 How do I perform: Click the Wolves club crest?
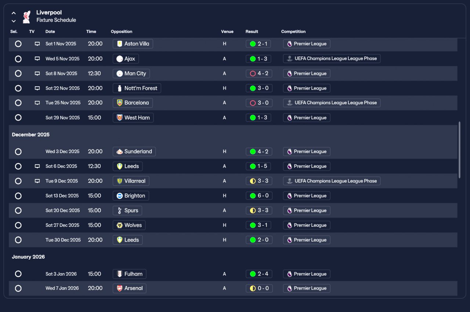point(119,225)
